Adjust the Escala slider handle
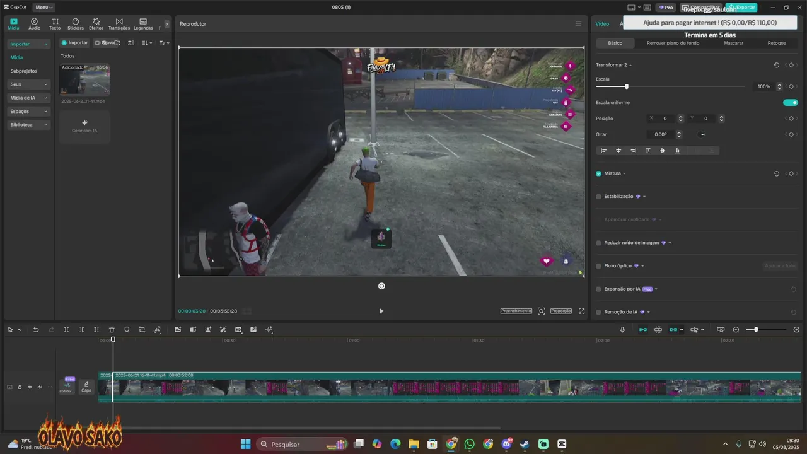The image size is (807, 454). tap(626, 86)
